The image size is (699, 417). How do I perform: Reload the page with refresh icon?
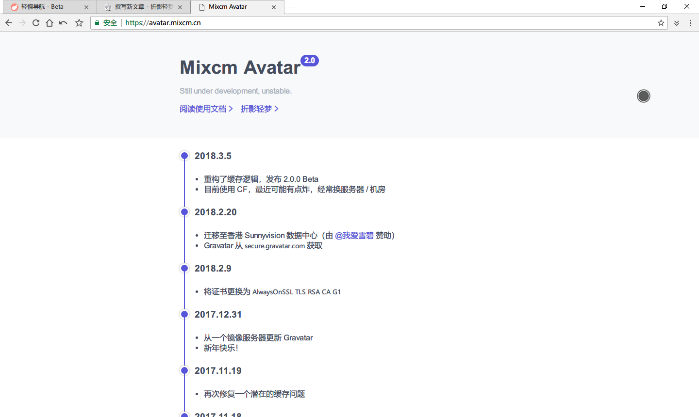(36, 23)
